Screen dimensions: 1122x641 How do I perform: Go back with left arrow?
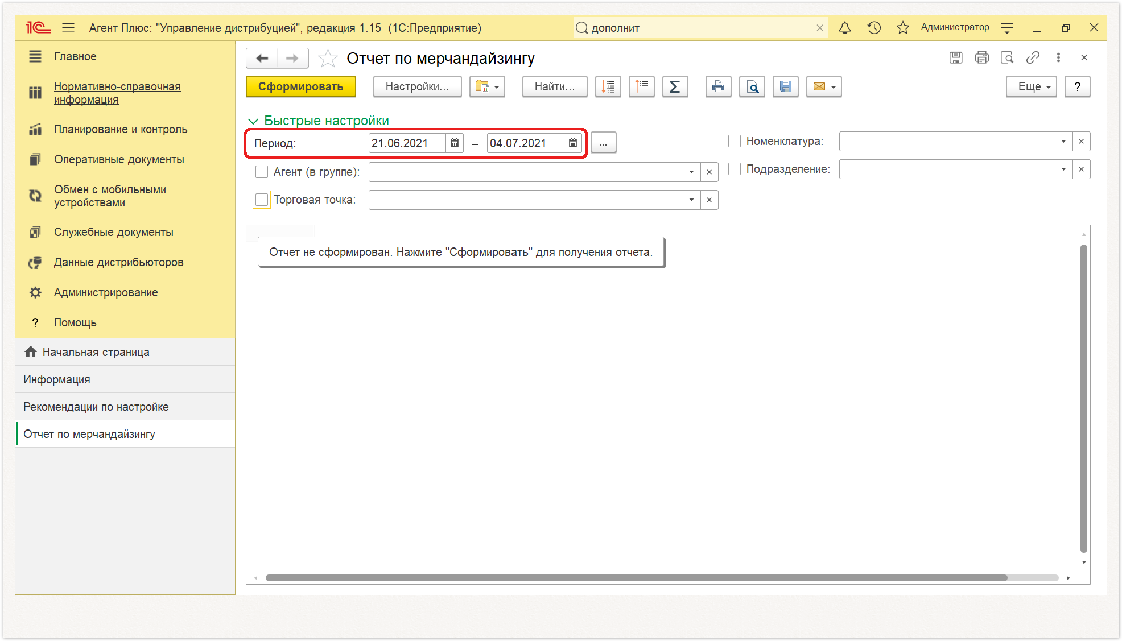coord(262,58)
